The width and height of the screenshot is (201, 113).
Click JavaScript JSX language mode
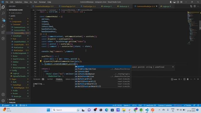(150, 105)
